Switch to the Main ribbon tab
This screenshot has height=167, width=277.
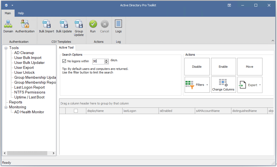pos(8,13)
